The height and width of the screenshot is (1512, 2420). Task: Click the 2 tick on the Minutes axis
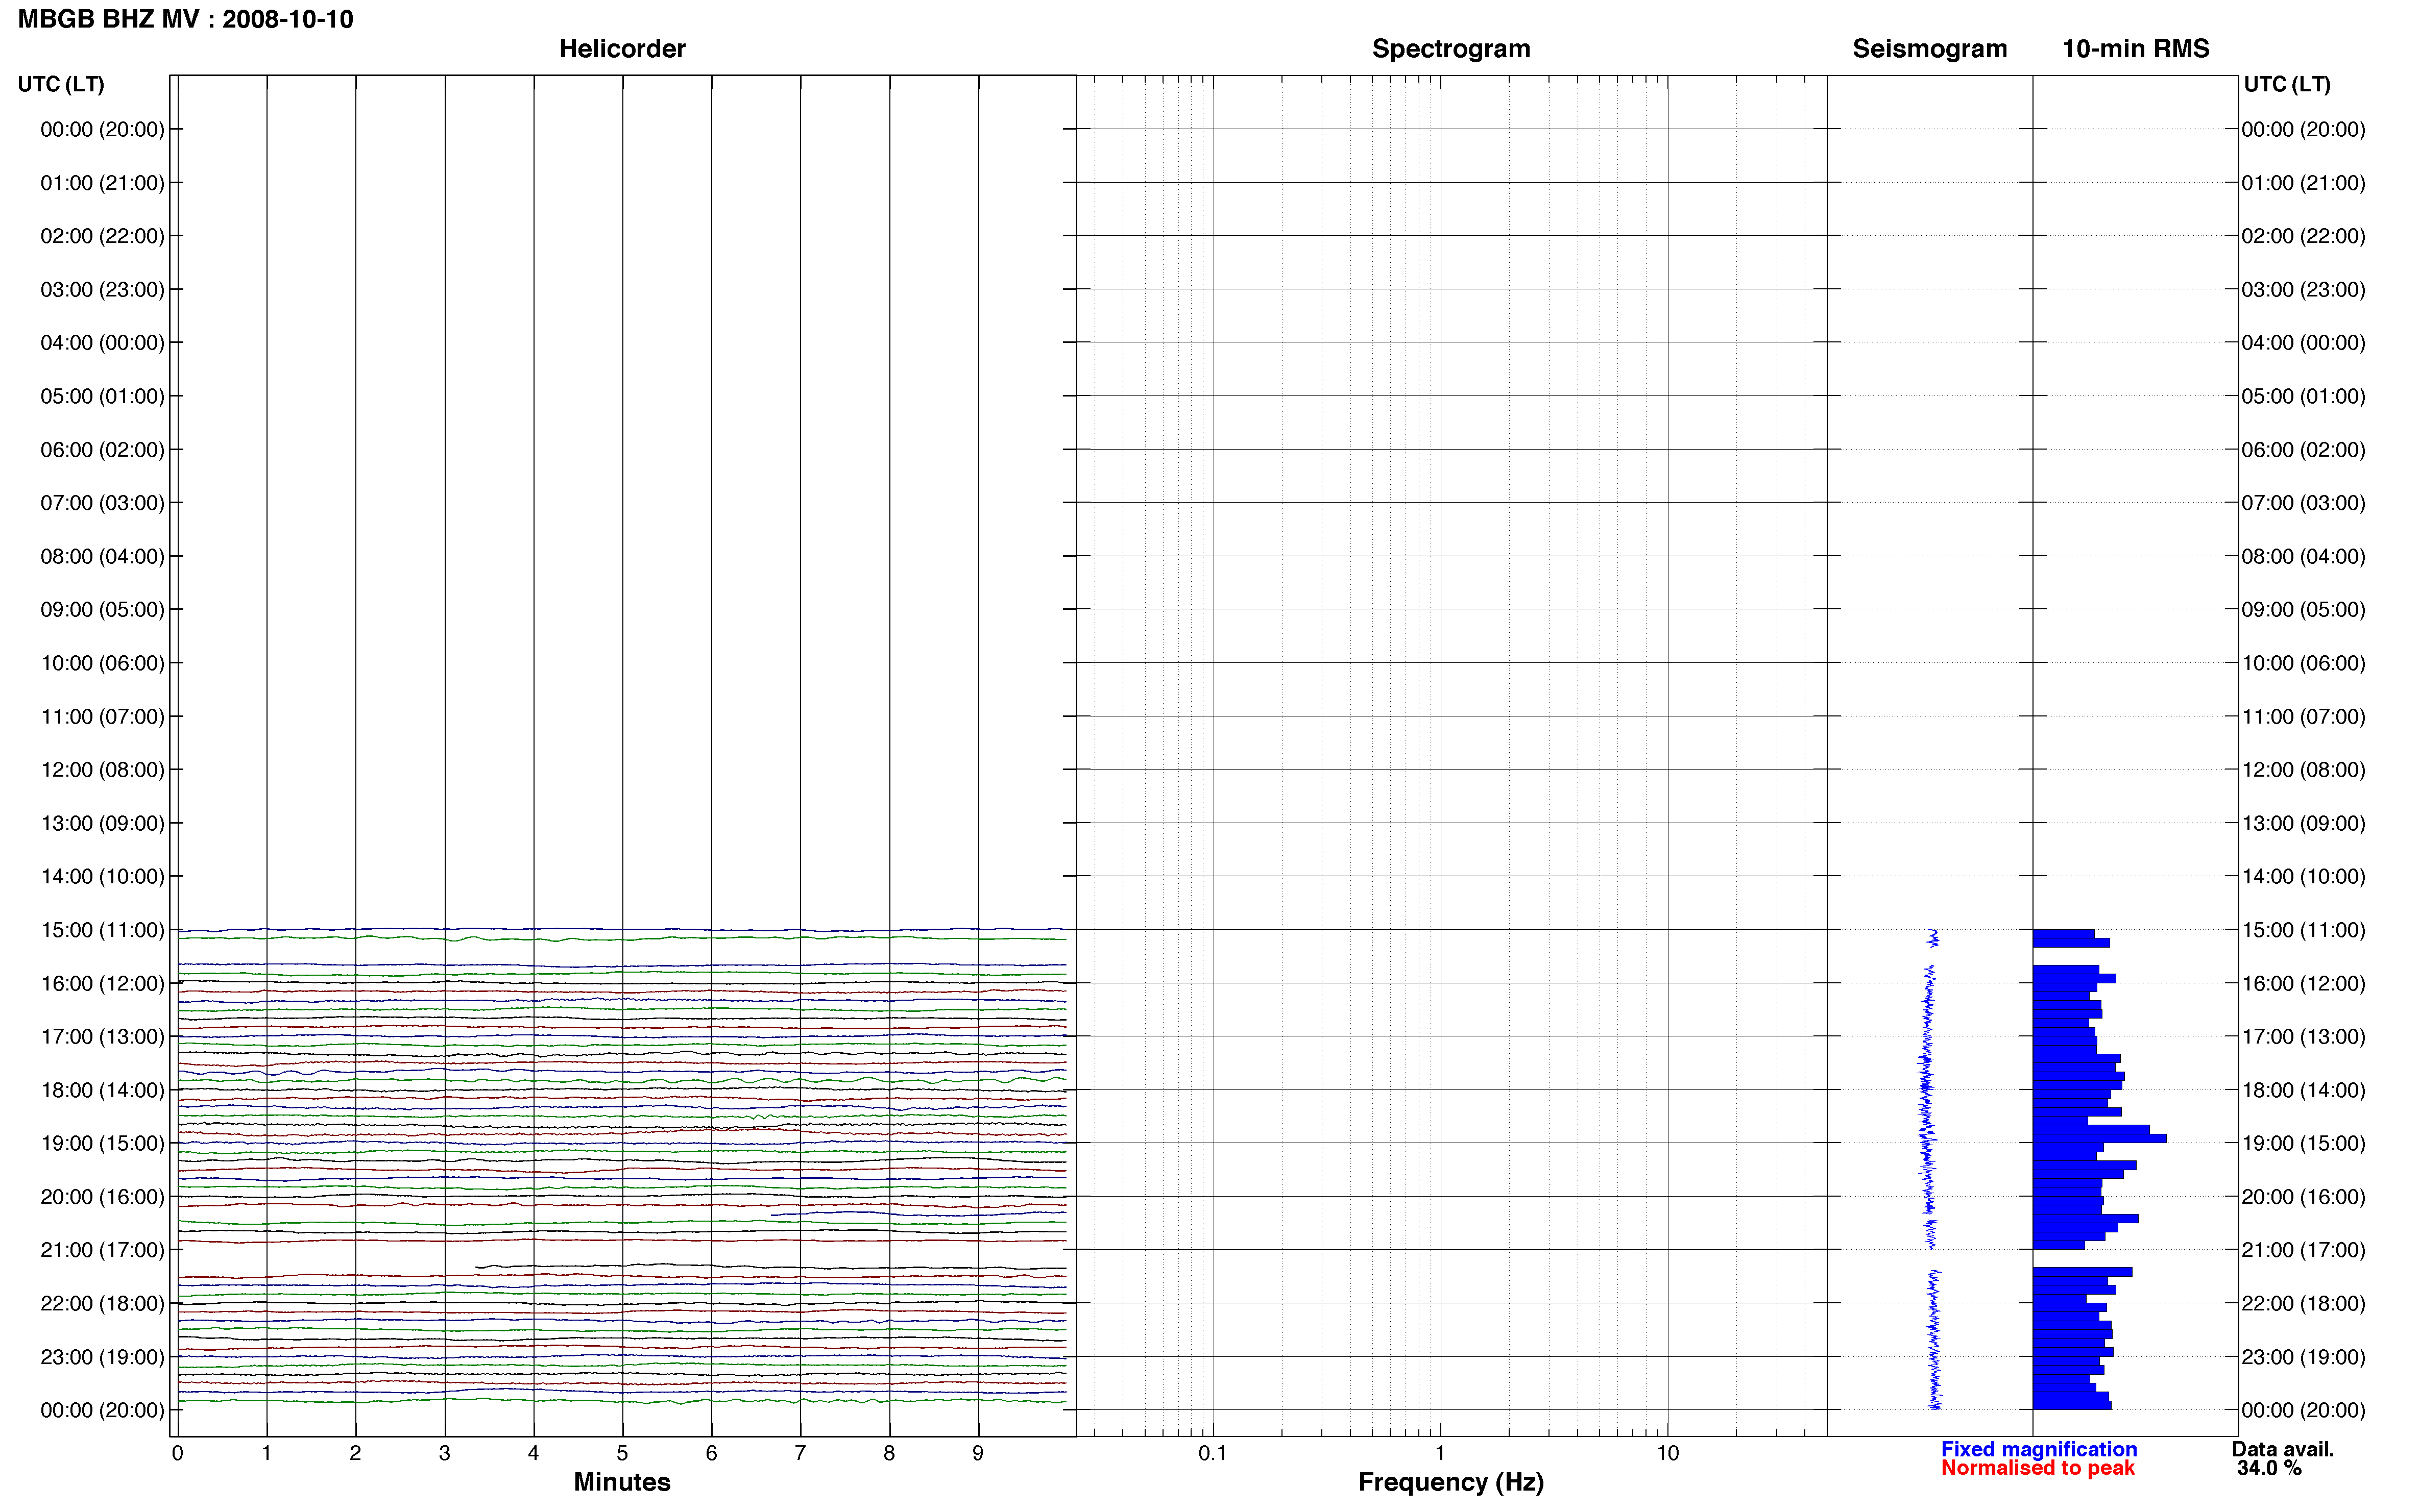355,1453
